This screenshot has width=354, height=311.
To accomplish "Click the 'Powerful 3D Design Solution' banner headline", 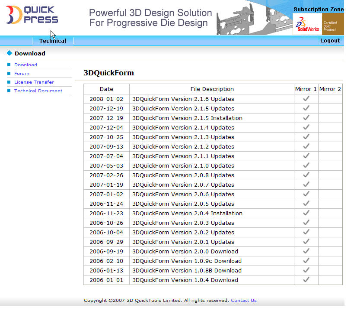I will coord(150,13).
